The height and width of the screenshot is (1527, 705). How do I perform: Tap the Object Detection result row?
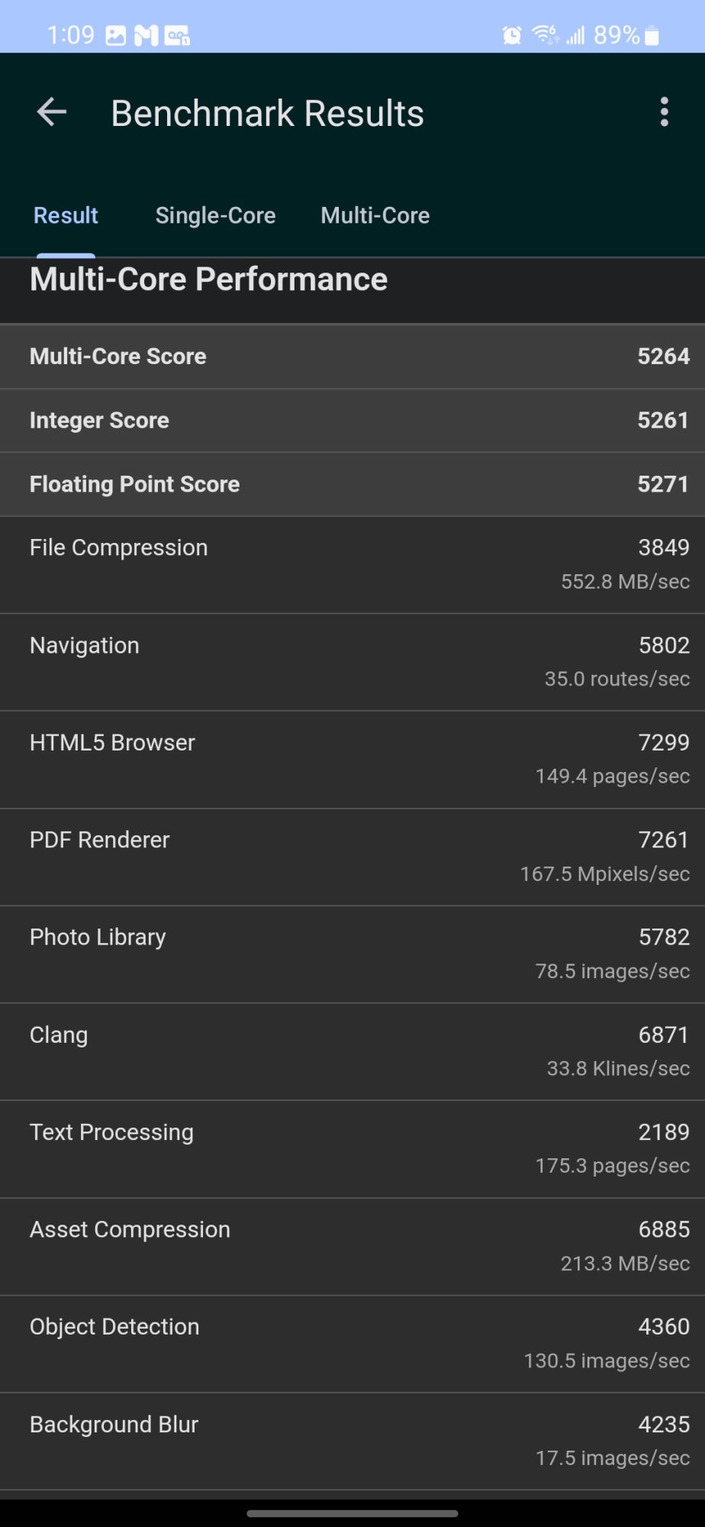pos(352,1344)
